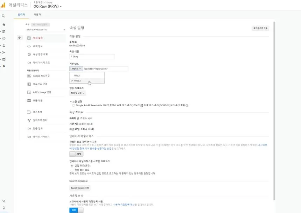Toggle the user metrics switch (설정)
This screenshot has width=301, height=213.
(x=76, y=210)
